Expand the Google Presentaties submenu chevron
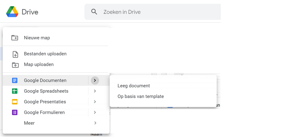Viewport: 281px width, 140px height. coord(95,102)
